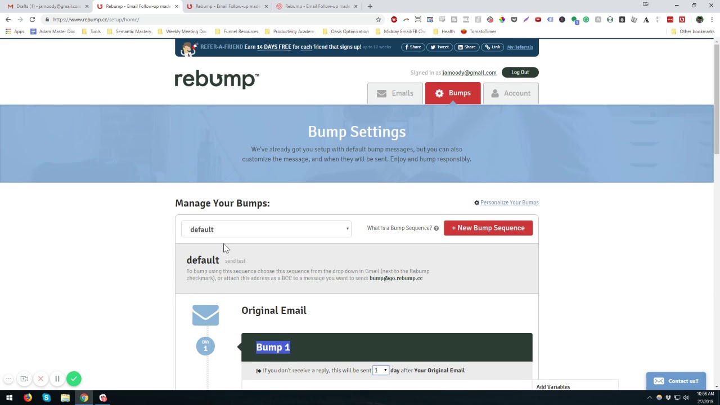The image size is (720, 405).
Task: Click the recorder add camera icon
Action: [24, 379]
